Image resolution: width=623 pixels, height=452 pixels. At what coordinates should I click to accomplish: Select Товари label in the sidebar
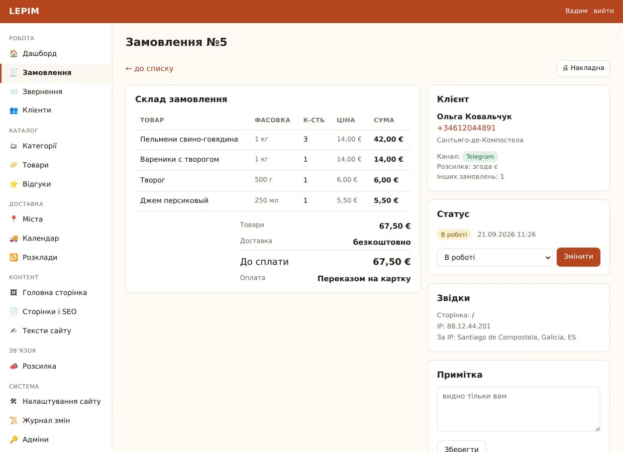[x=36, y=165]
